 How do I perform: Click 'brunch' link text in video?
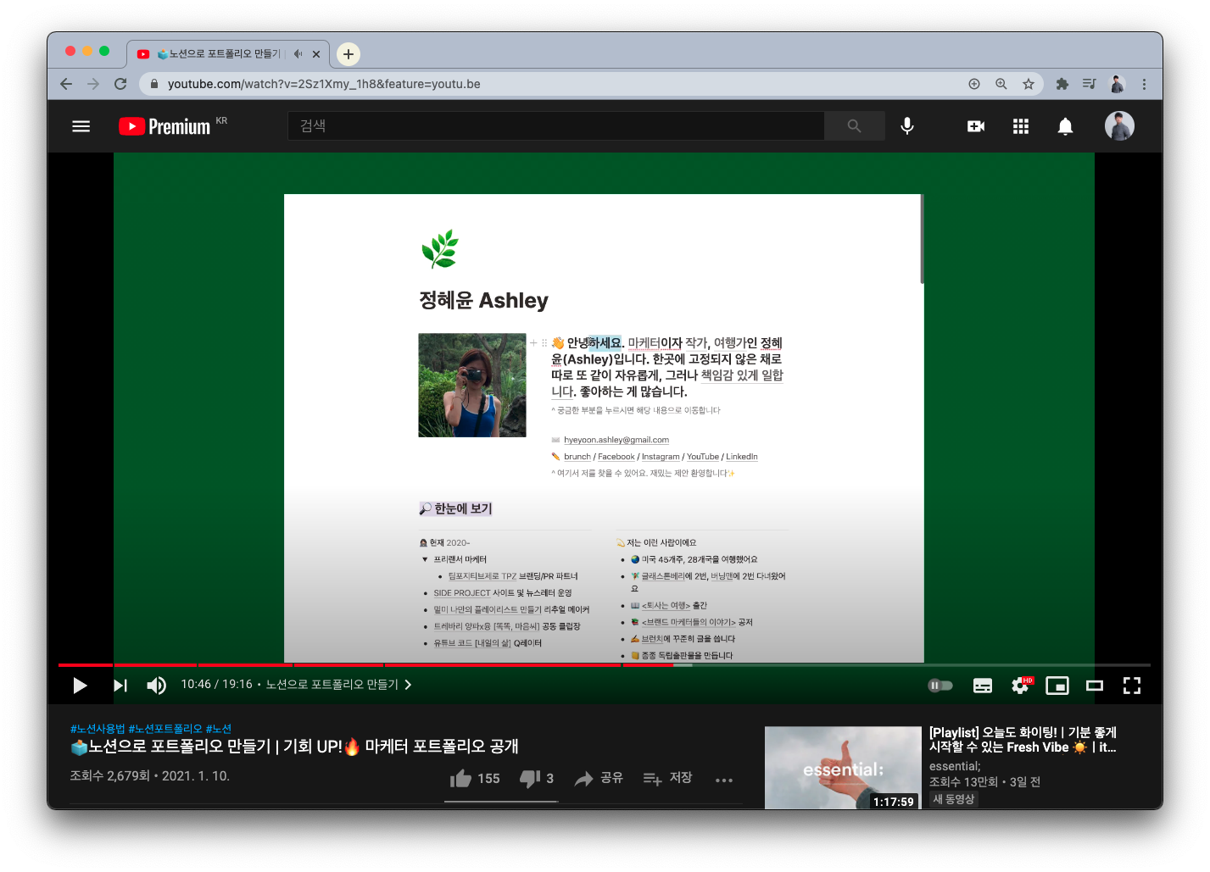(x=577, y=457)
